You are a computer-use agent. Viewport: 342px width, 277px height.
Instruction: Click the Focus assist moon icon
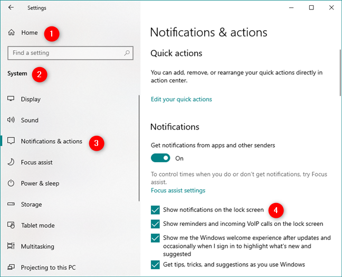[x=11, y=162]
